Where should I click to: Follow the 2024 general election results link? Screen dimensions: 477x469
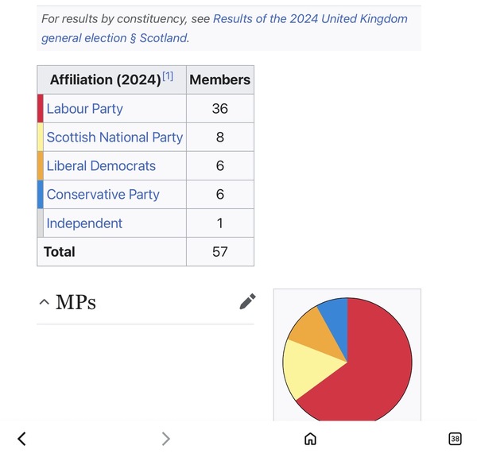(x=224, y=29)
